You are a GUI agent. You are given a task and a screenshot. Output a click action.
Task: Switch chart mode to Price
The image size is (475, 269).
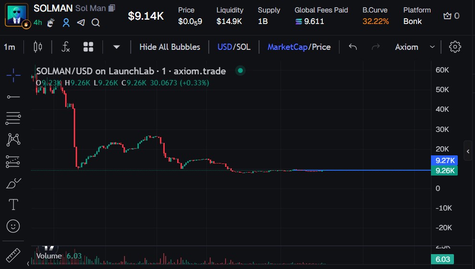321,47
